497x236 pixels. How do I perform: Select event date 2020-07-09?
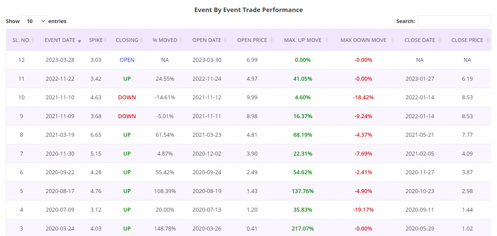pyautogui.click(x=60, y=210)
